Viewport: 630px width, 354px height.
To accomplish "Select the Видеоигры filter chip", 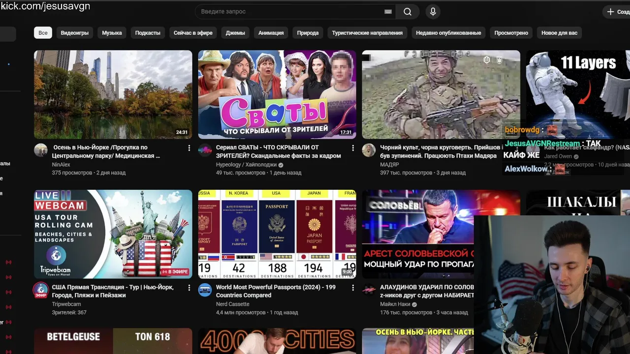I will click(x=75, y=33).
